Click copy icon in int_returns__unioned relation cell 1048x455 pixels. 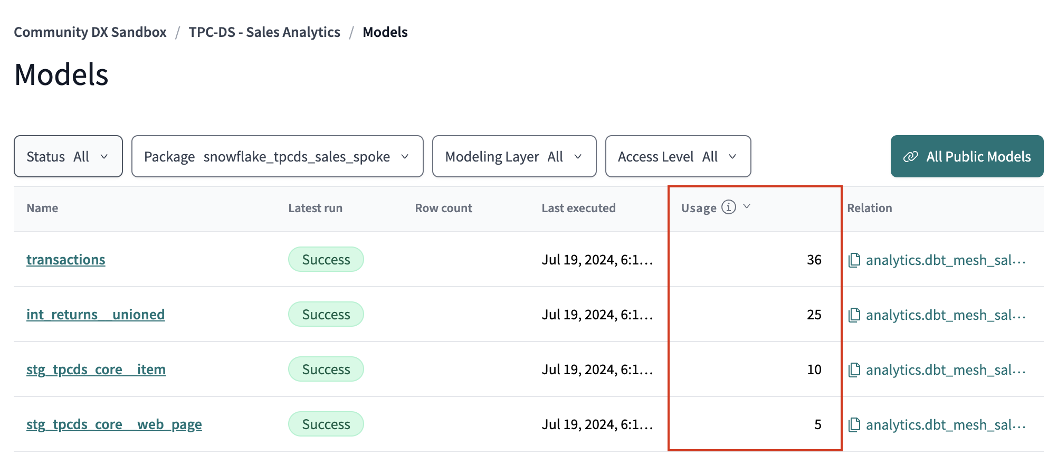(x=854, y=315)
